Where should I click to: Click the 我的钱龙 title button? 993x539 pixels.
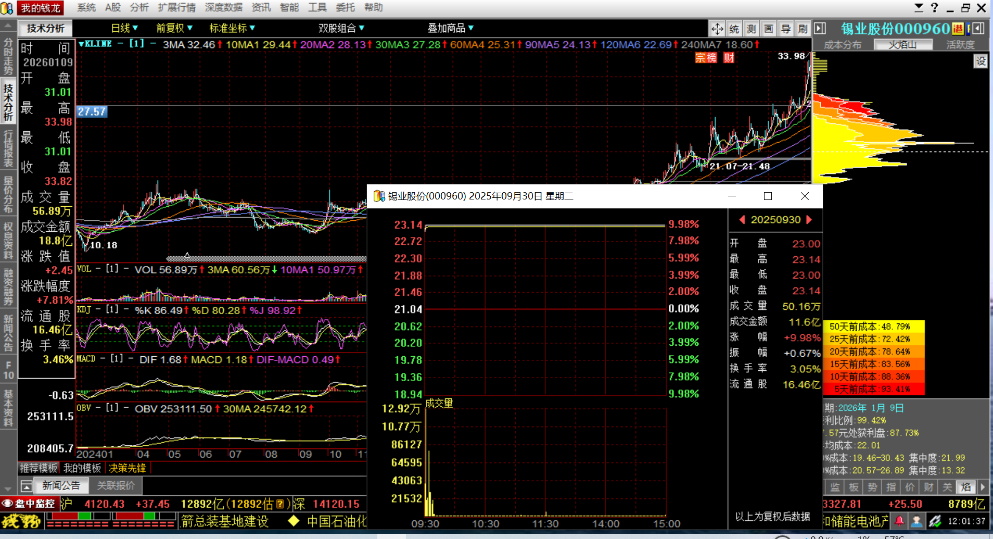(x=41, y=8)
